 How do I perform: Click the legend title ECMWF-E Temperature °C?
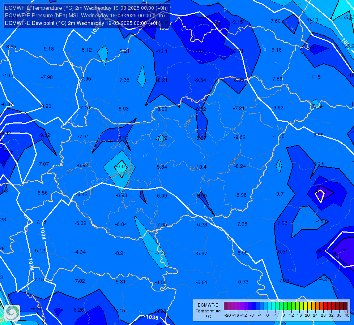208,311
